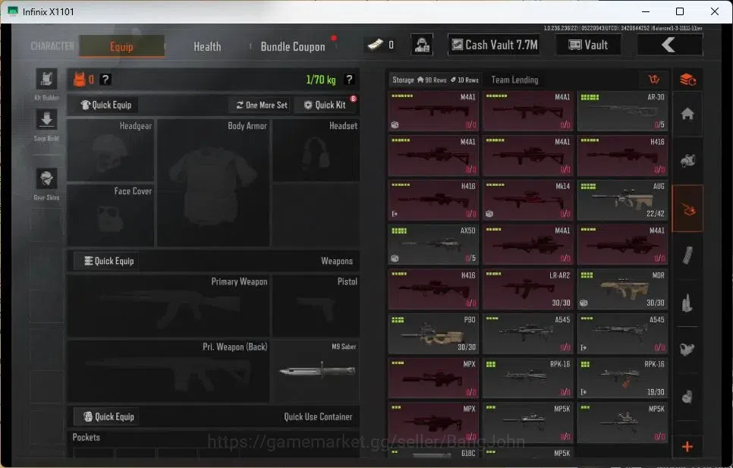Open help question mark beside armor value
The width and height of the screenshot is (733, 468).
pos(105,80)
